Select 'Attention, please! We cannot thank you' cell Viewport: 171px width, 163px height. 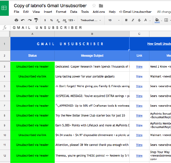pyautogui.click(x=92, y=145)
